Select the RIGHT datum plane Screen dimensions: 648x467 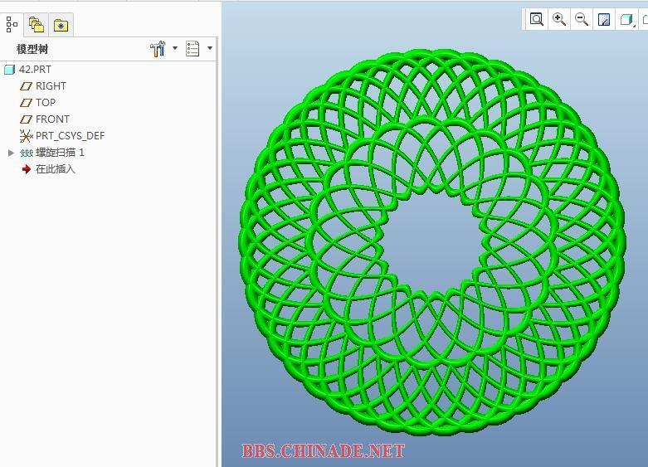51,86
